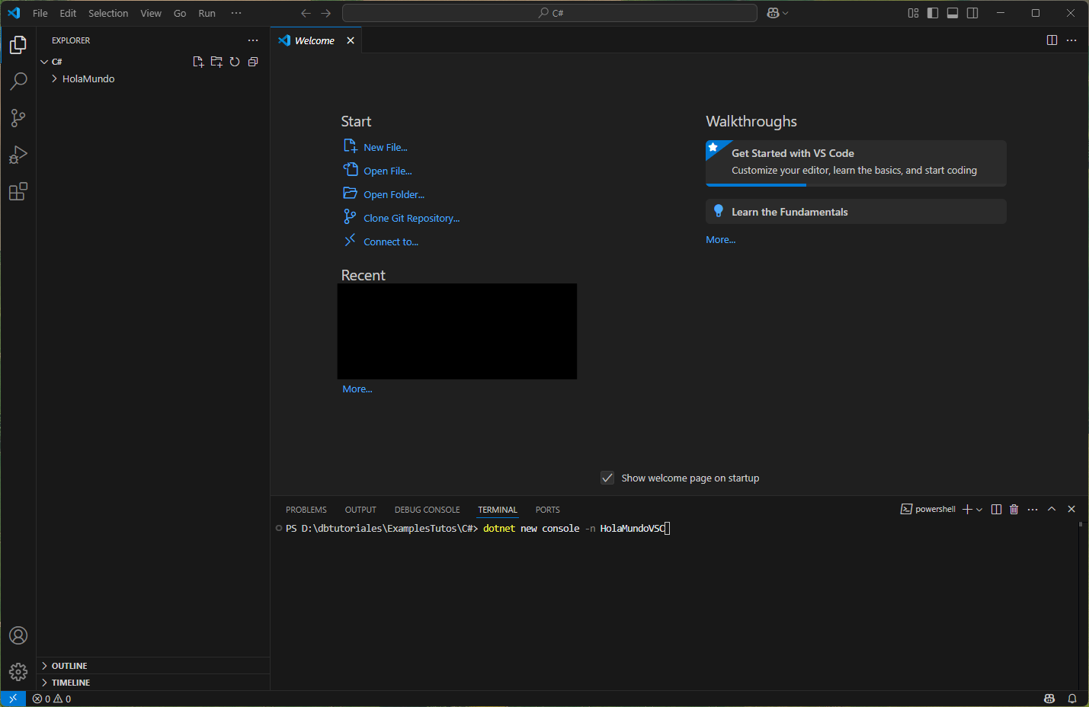
Task: Open the Search view in activity bar
Action: coord(18,82)
